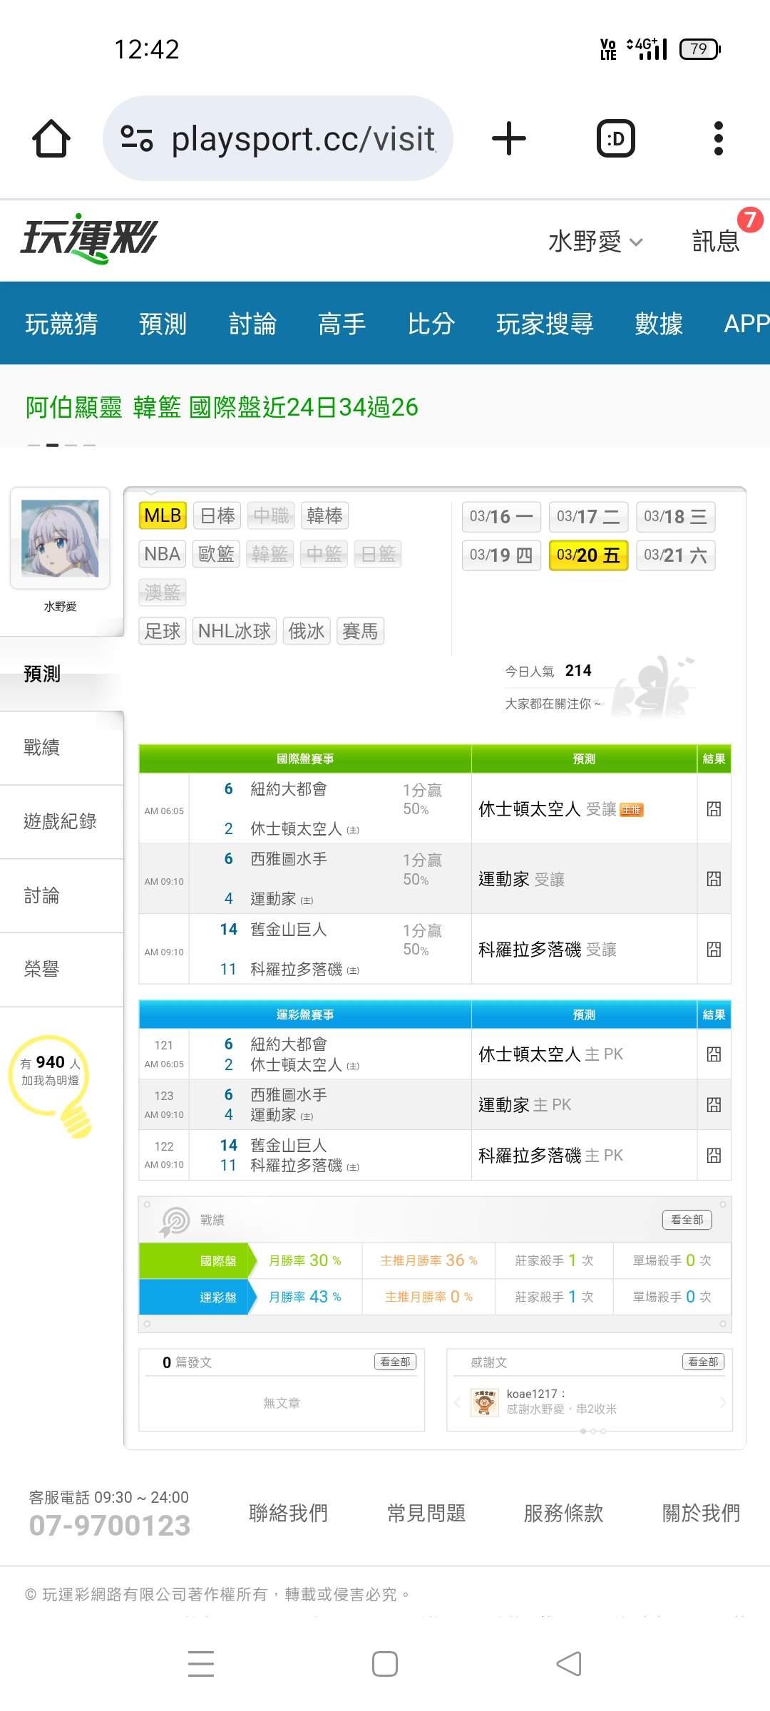
Task: Open sidebar 遊戲紀錄 tab
Action: 61,822
